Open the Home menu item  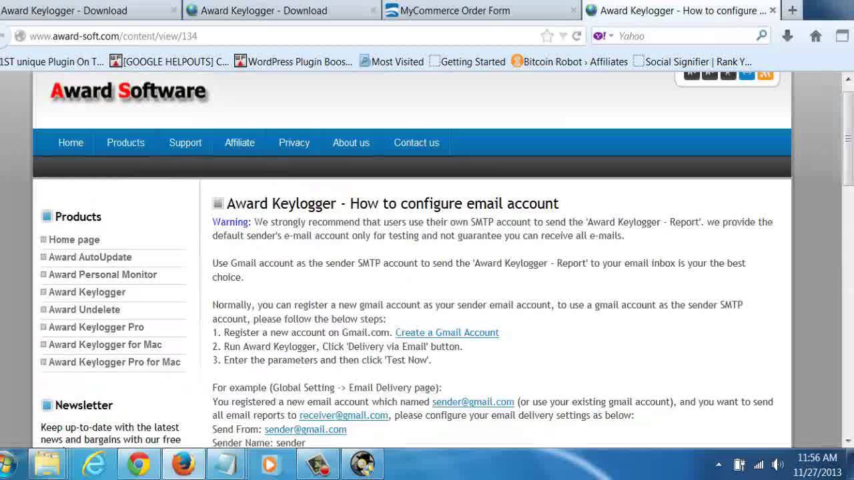coord(71,143)
